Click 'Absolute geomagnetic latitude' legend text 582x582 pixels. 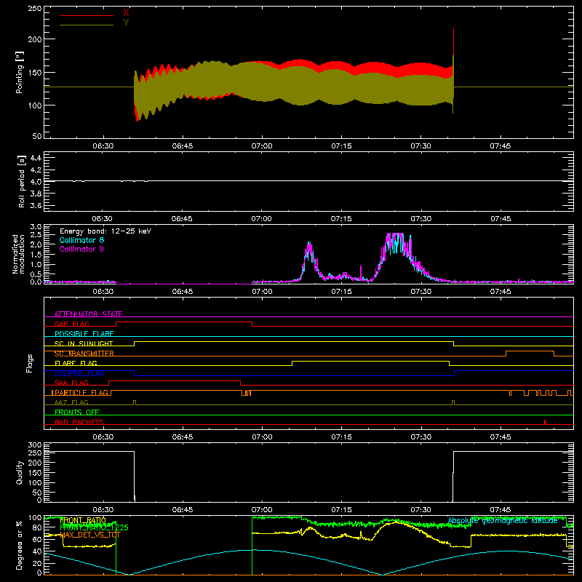(503, 521)
